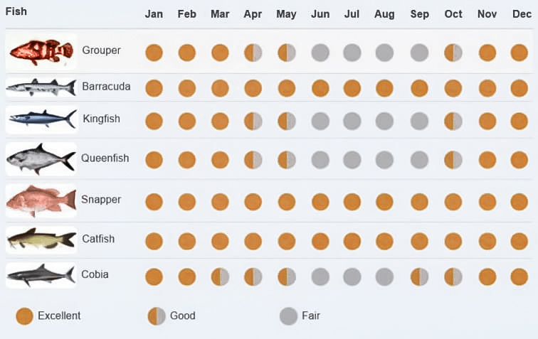Click the Jan column header
Viewport: 538px width, 339px height.
point(154,14)
